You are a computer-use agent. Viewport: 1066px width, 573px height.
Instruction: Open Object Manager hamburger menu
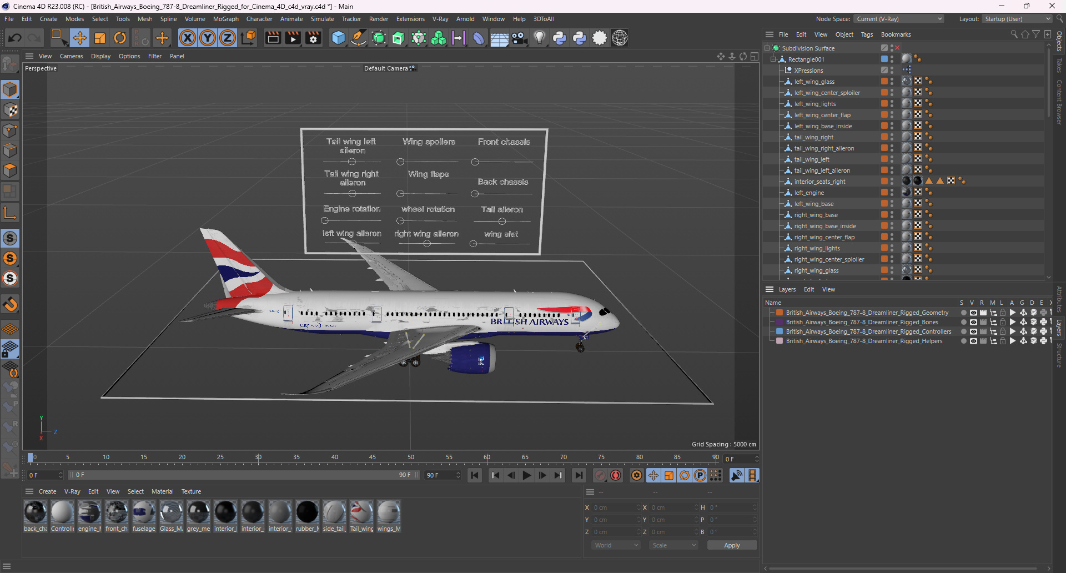(x=770, y=34)
